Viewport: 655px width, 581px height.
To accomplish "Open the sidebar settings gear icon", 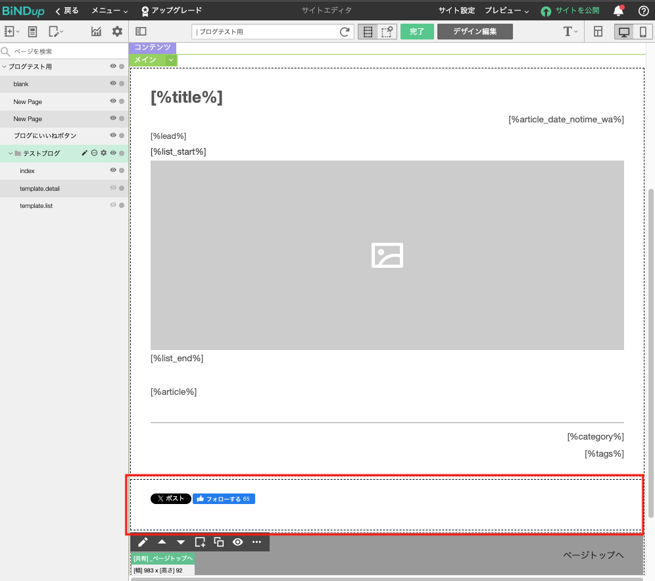I will pos(117,32).
